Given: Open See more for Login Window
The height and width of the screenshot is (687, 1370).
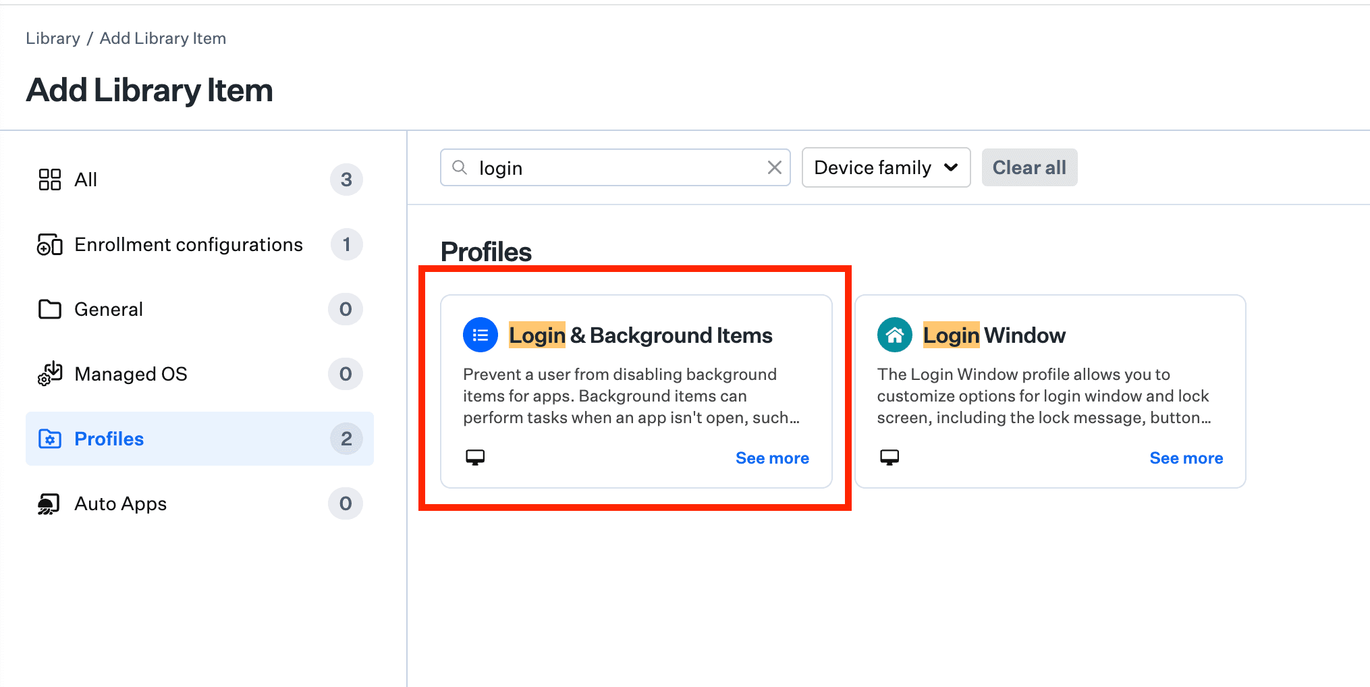Looking at the screenshot, I should click(x=1186, y=458).
